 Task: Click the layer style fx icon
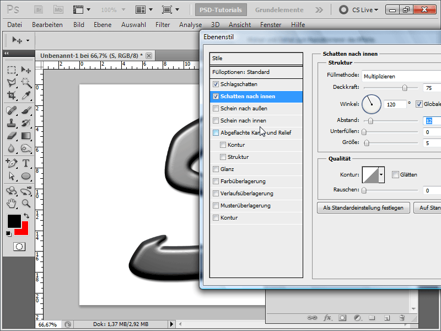(x=327, y=318)
